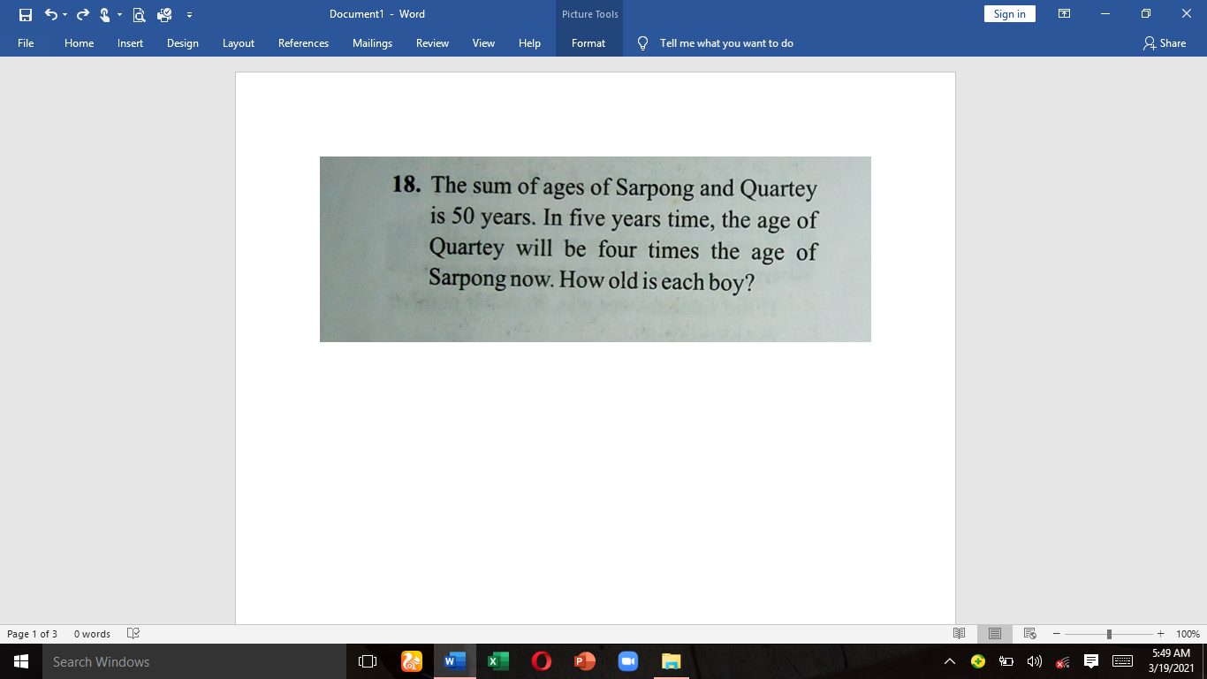Click the Save icon on Quick Access Toolbar

point(25,14)
